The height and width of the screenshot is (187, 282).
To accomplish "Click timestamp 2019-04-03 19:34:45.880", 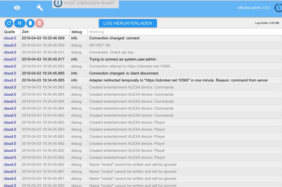I will pyautogui.click(x=43, y=186).
